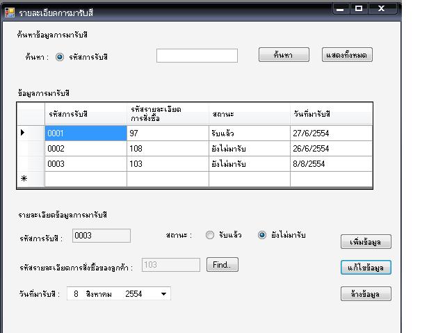The height and width of the screenshot is (333, 445).
Task: Click date cell 27/6/2554
Action: pyautogui.click(x=331, y=133)
